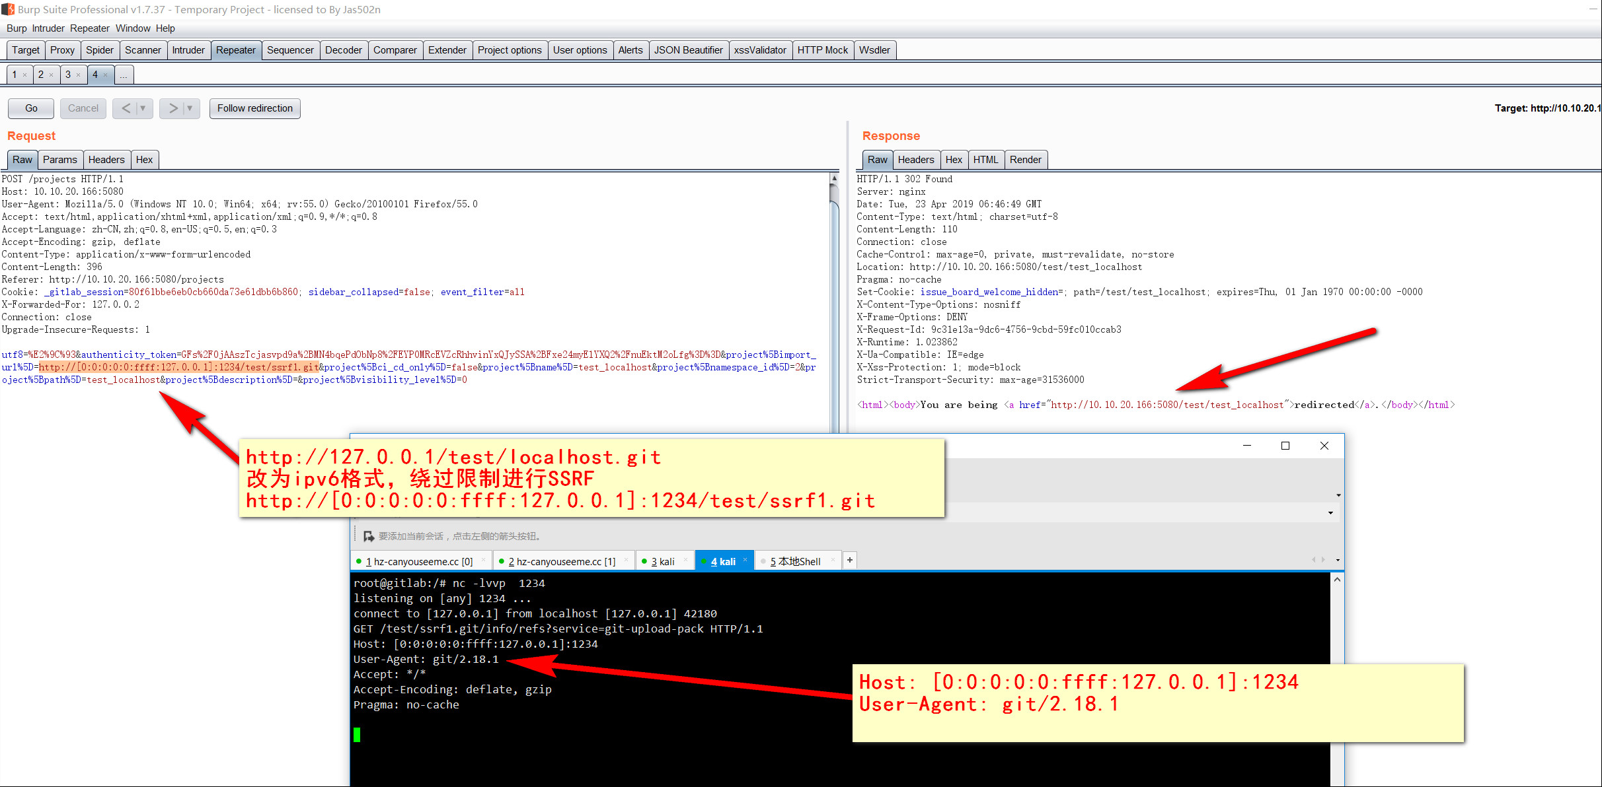1602x787 pixels.
Task: Click the Follow redirection button
Action: (x=254, y=108)
